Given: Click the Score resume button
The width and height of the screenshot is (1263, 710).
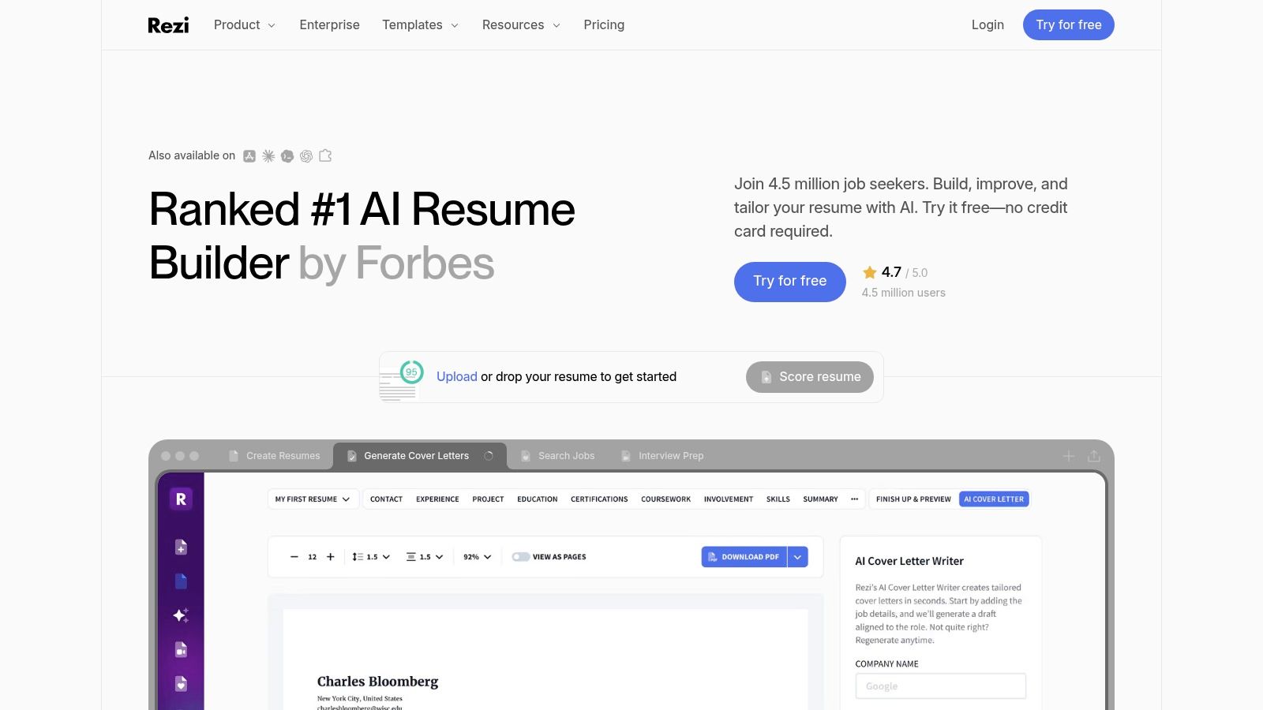Looking at the screenshot, I should (x=810, y=377).
